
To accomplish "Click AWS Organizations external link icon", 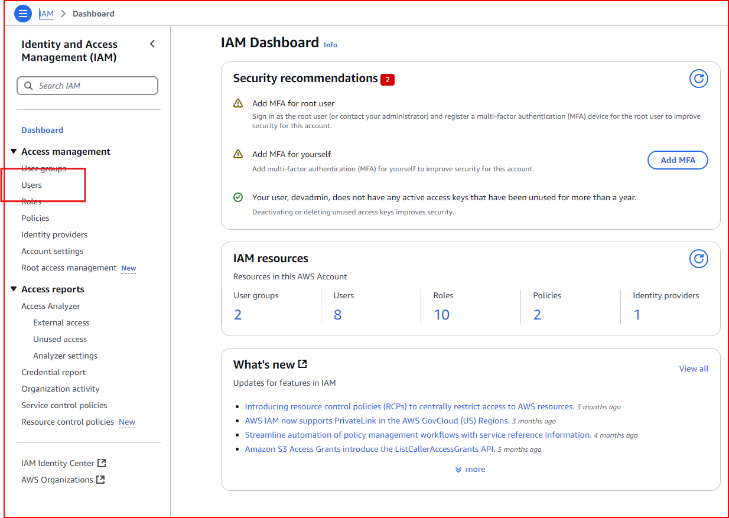I will click(100, 480).
